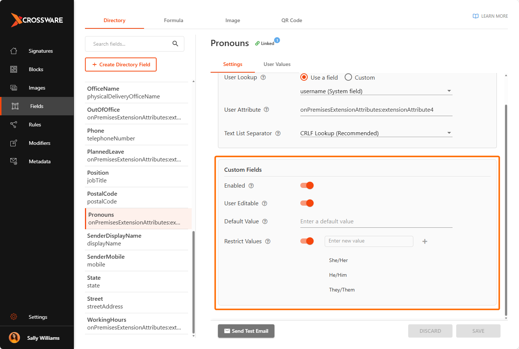The height and width of the screenshot is (349, 519).
Task: Click the Default Value input field
Action: (376, 221)
